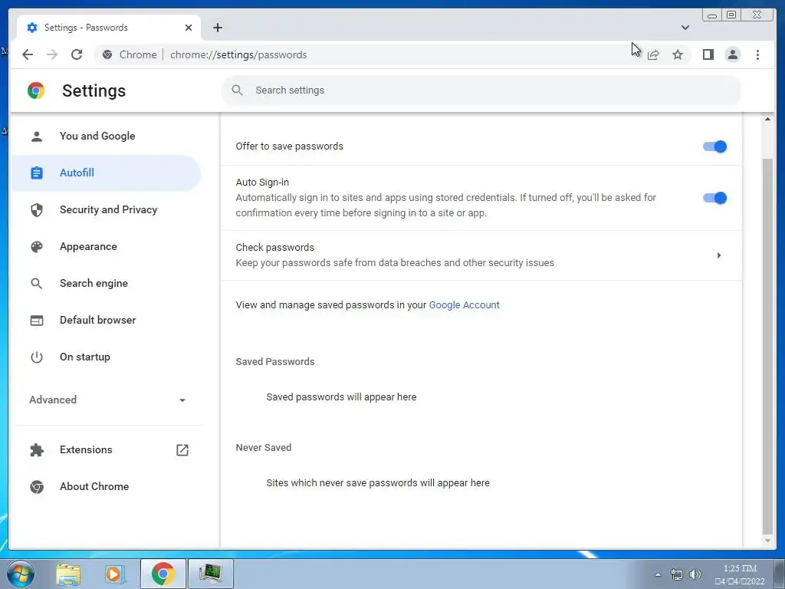Select Autofill in the sidebar
The image size is (785, 589).
106,173
